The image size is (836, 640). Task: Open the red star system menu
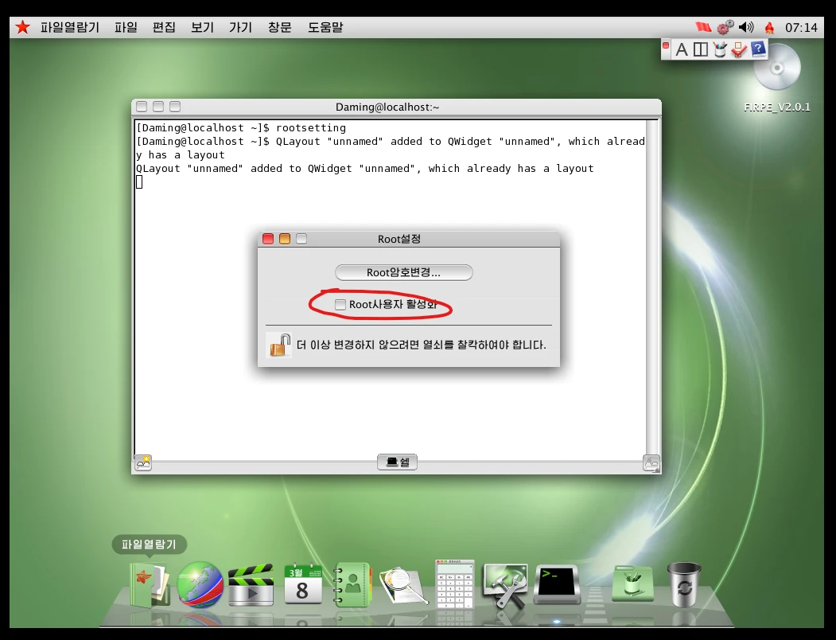click(22, 27)
